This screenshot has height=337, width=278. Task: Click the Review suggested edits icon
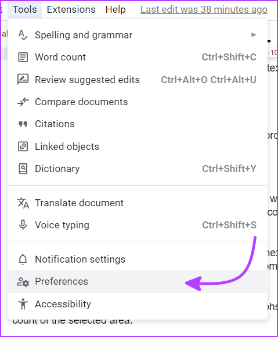tap(23, 80)
